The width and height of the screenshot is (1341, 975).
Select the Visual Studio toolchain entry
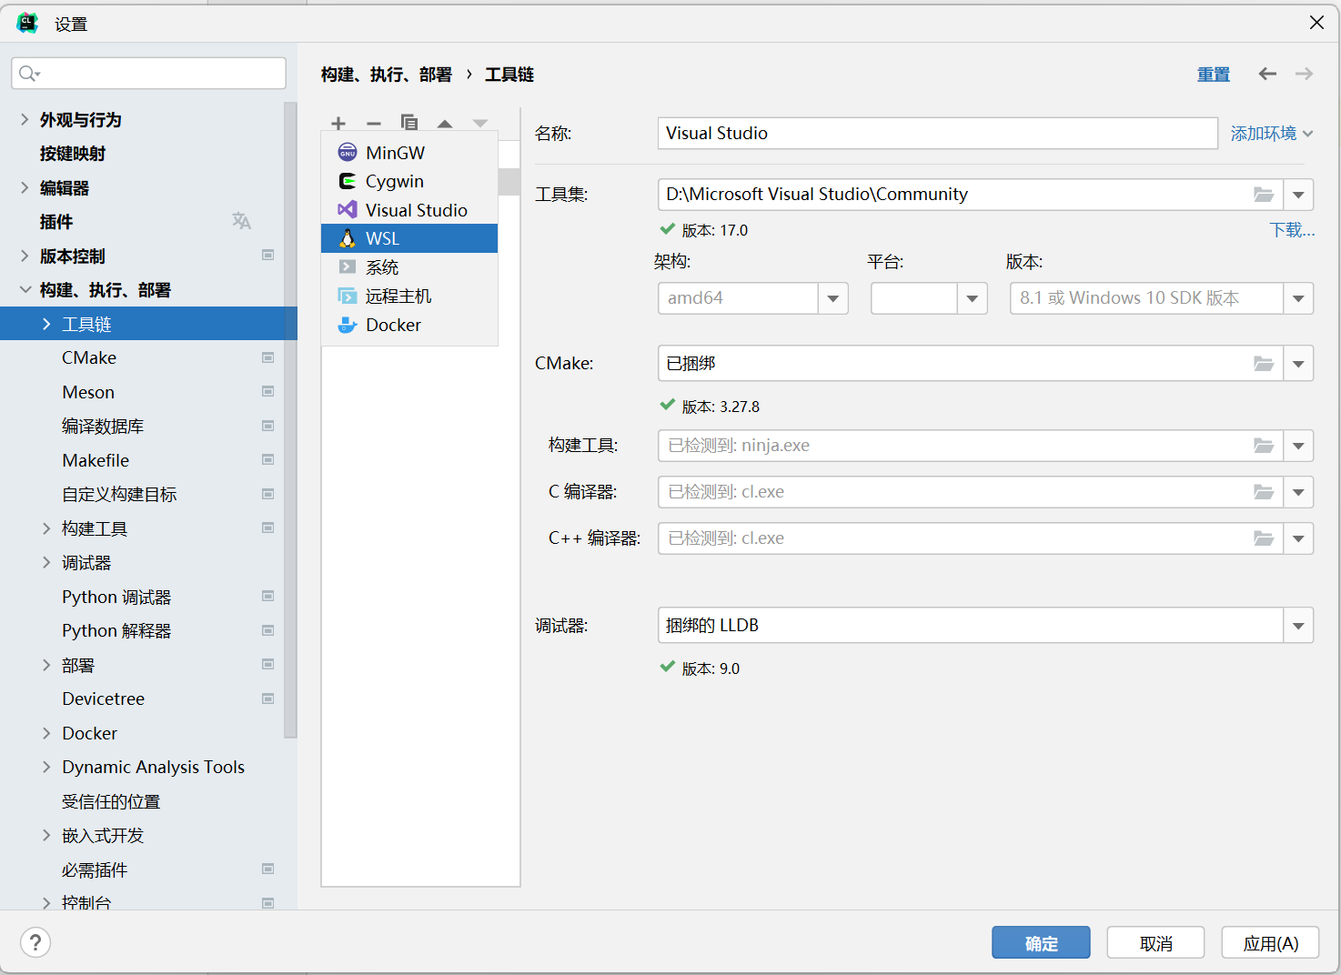pos(409,210)
